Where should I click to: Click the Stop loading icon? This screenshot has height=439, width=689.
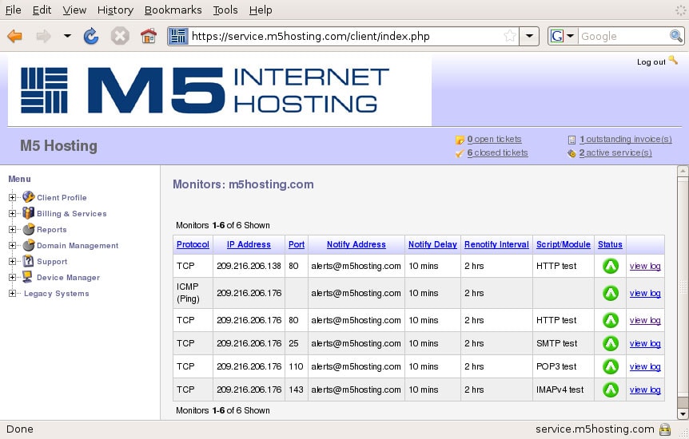click(x=120, y=36)
